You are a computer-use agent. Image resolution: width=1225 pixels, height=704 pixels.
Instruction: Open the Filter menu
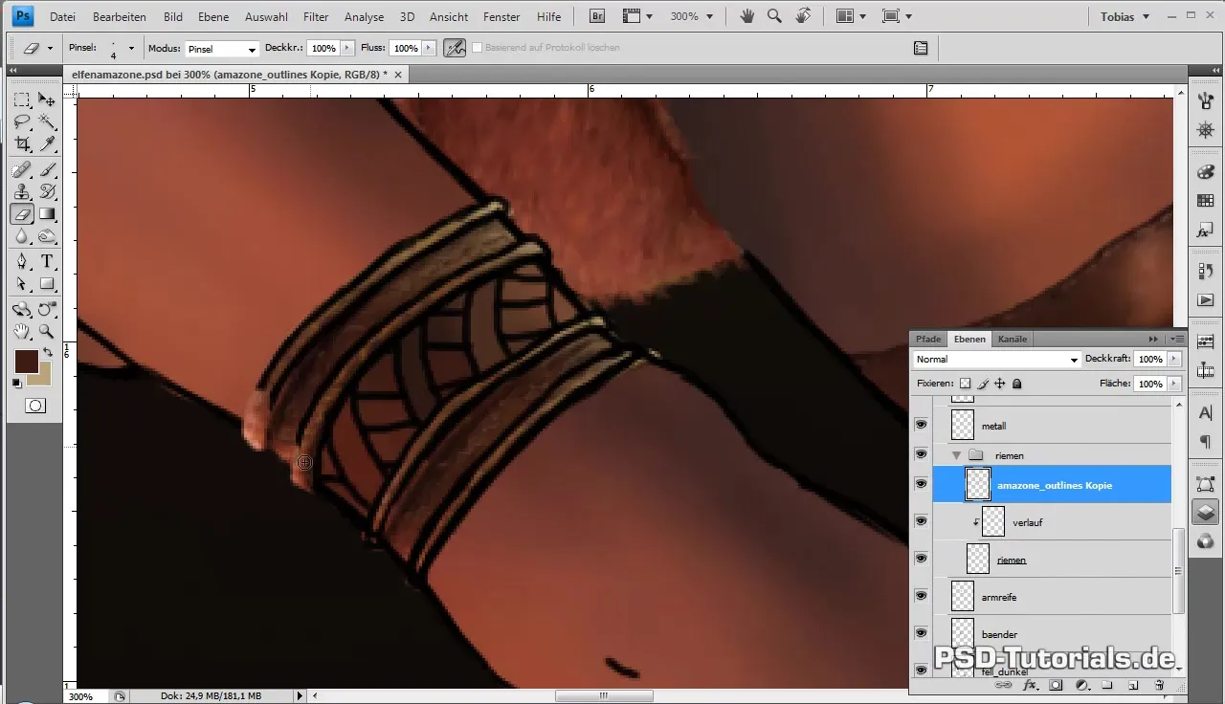316,17
